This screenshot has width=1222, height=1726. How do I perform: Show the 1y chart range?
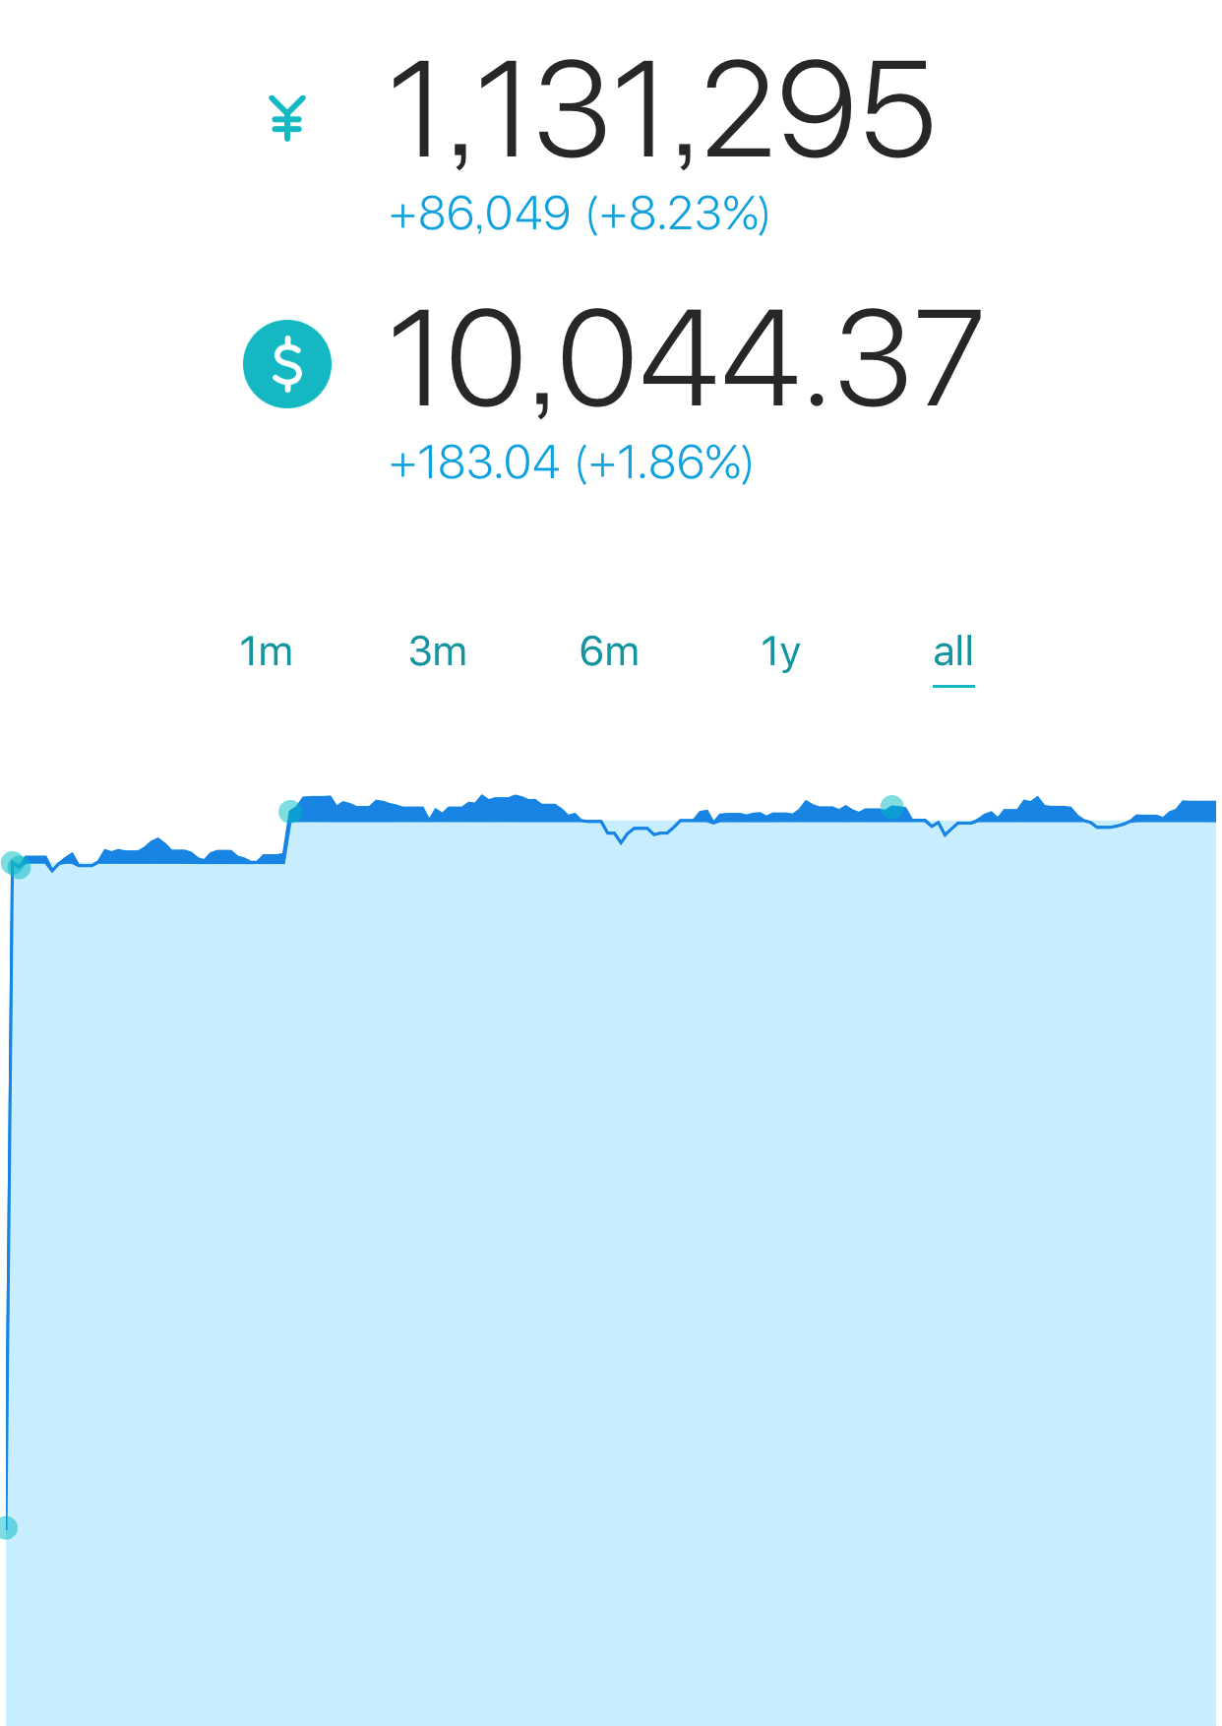pos(781,653)
